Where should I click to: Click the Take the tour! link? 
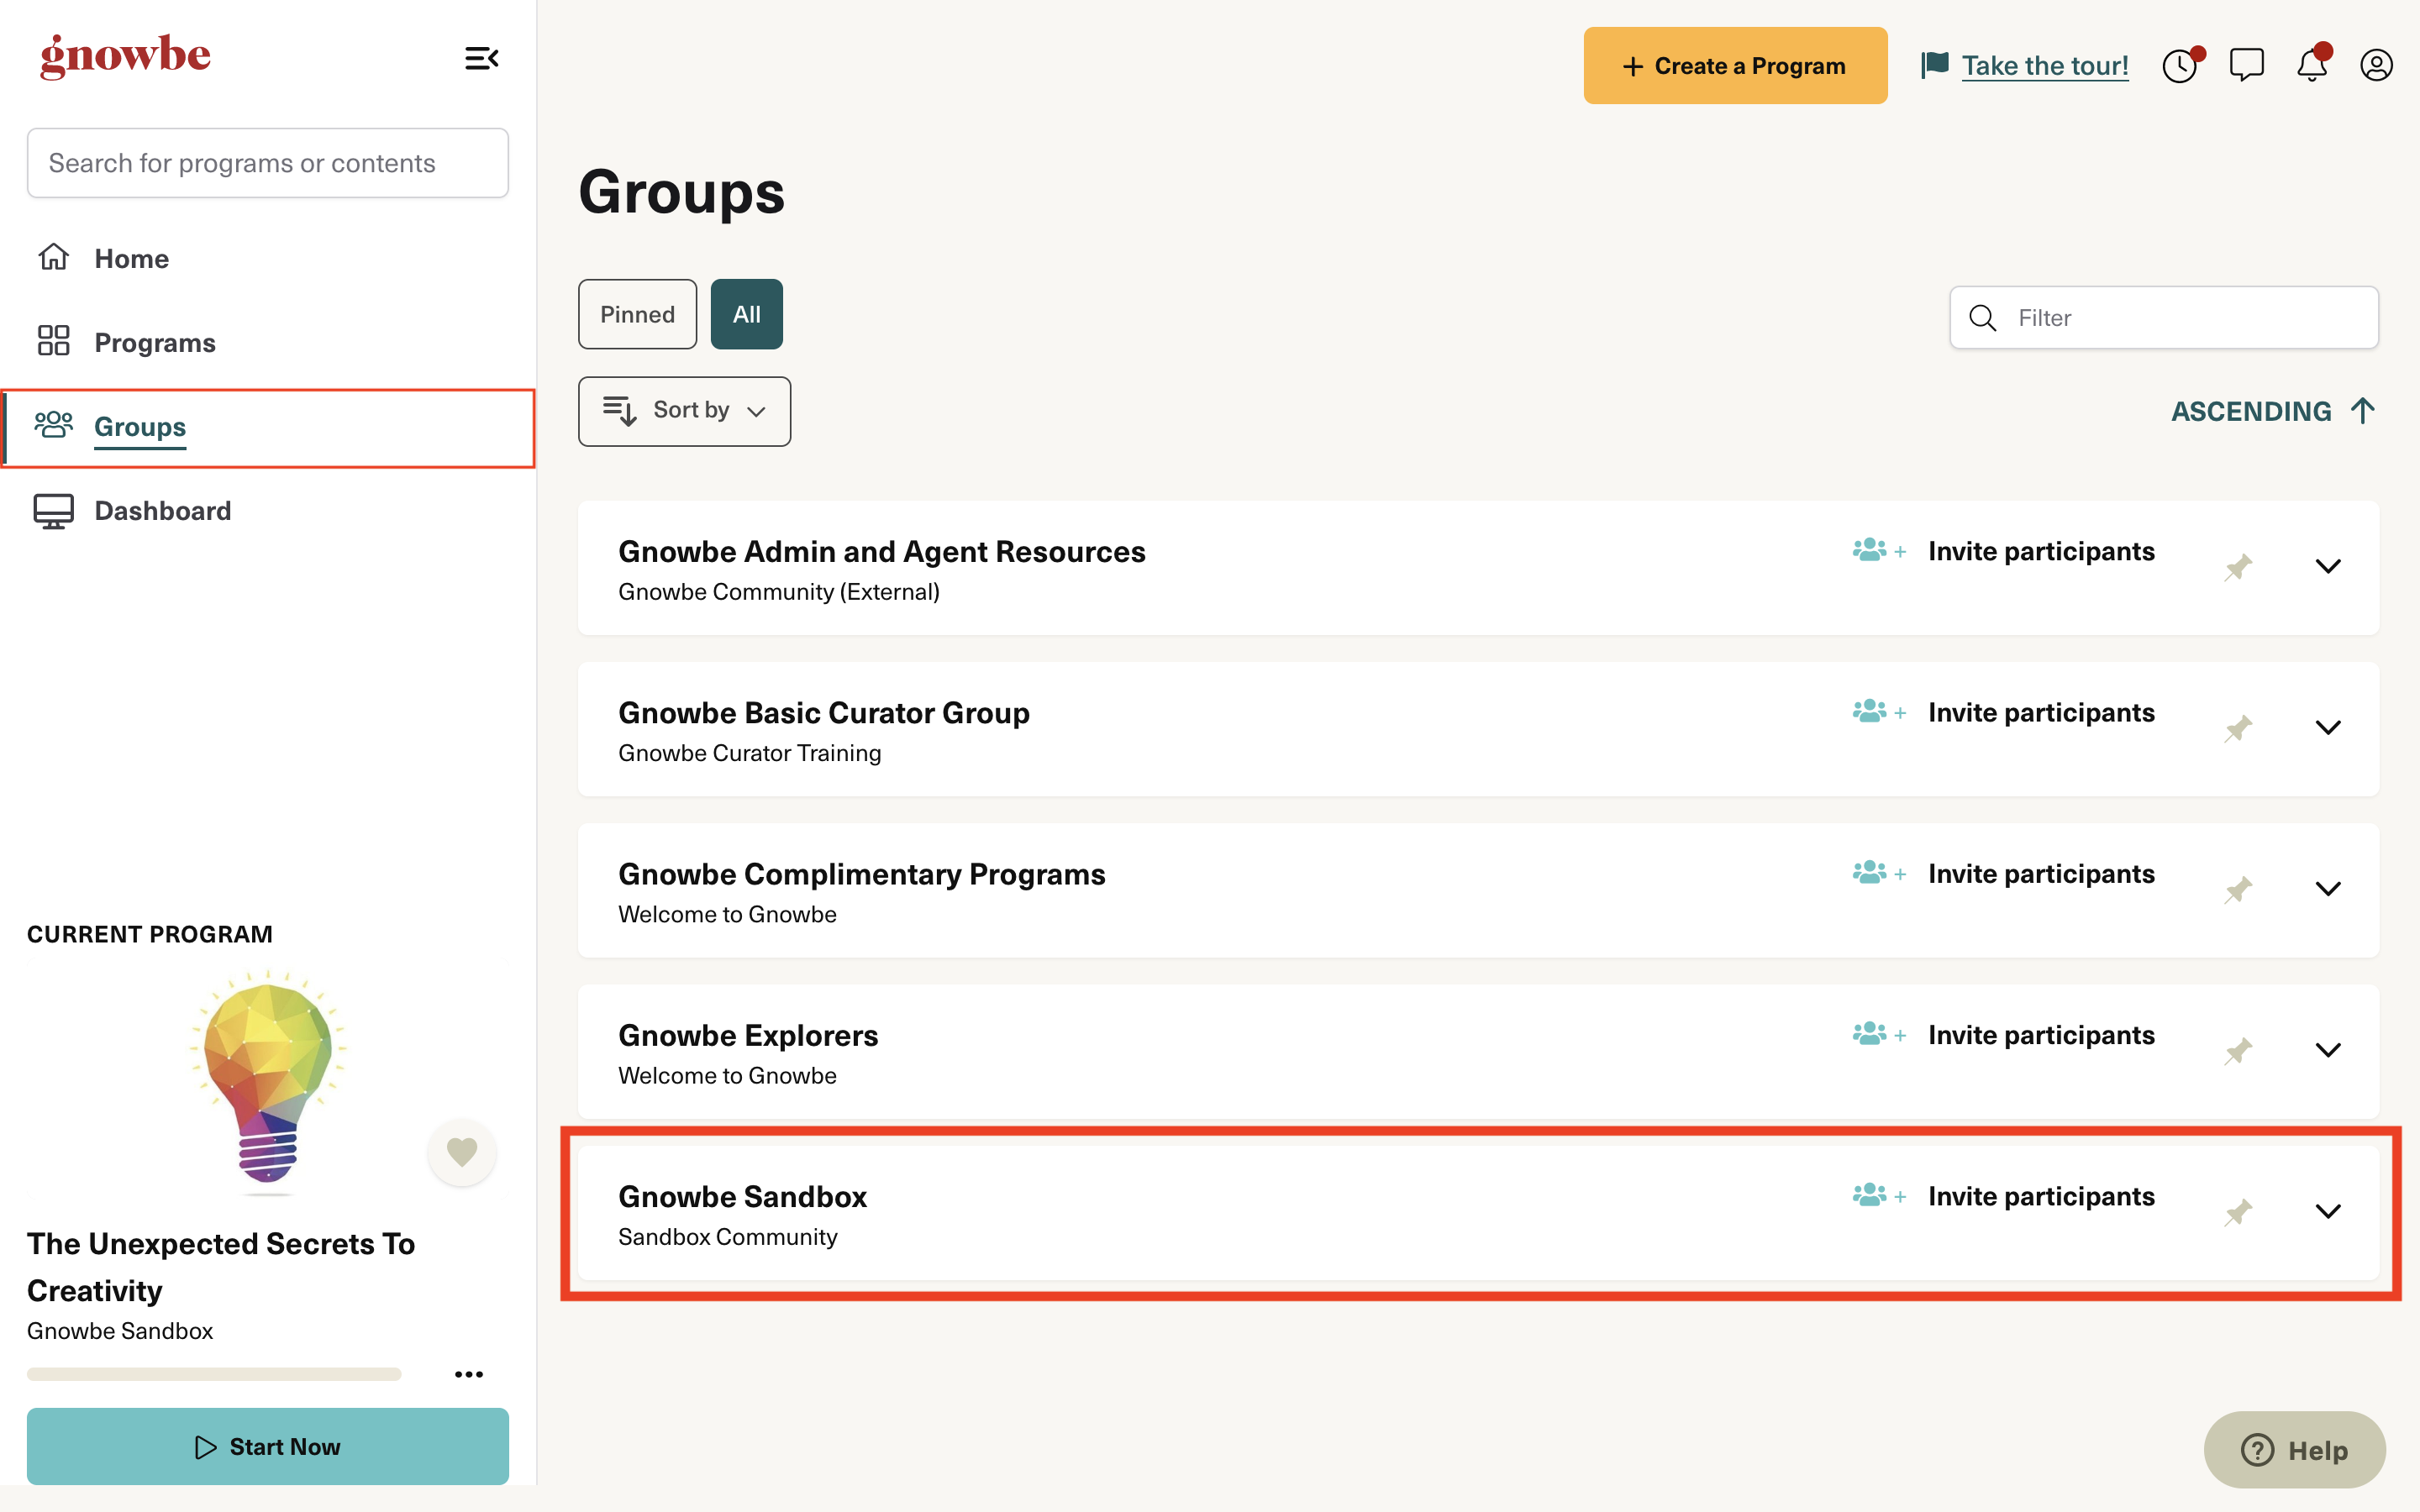pyautogui.click(x=2045, y=66)
